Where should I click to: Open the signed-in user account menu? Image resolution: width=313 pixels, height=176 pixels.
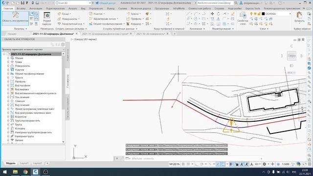pyautogui.click(x=251, y=3)
